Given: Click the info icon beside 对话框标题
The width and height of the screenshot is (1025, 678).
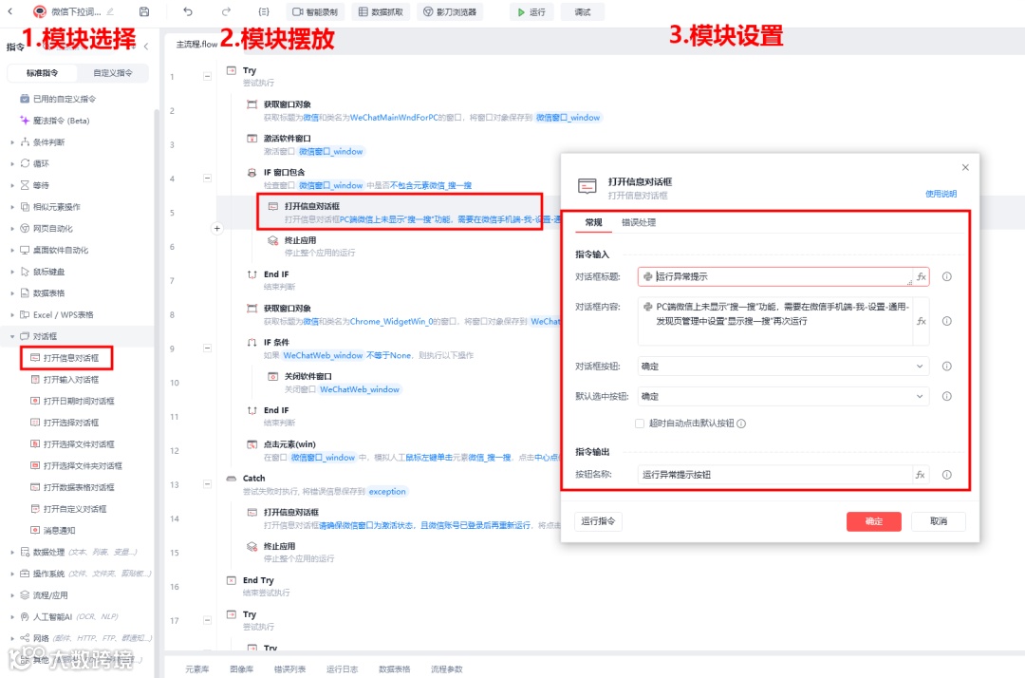Looking at the screenshot, I should (x=946, y=276).
